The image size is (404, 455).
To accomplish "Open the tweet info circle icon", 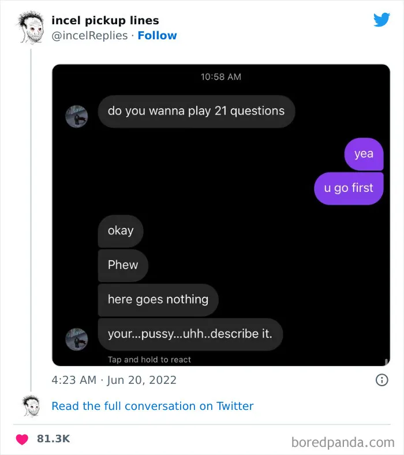I will tap(381, 380).
